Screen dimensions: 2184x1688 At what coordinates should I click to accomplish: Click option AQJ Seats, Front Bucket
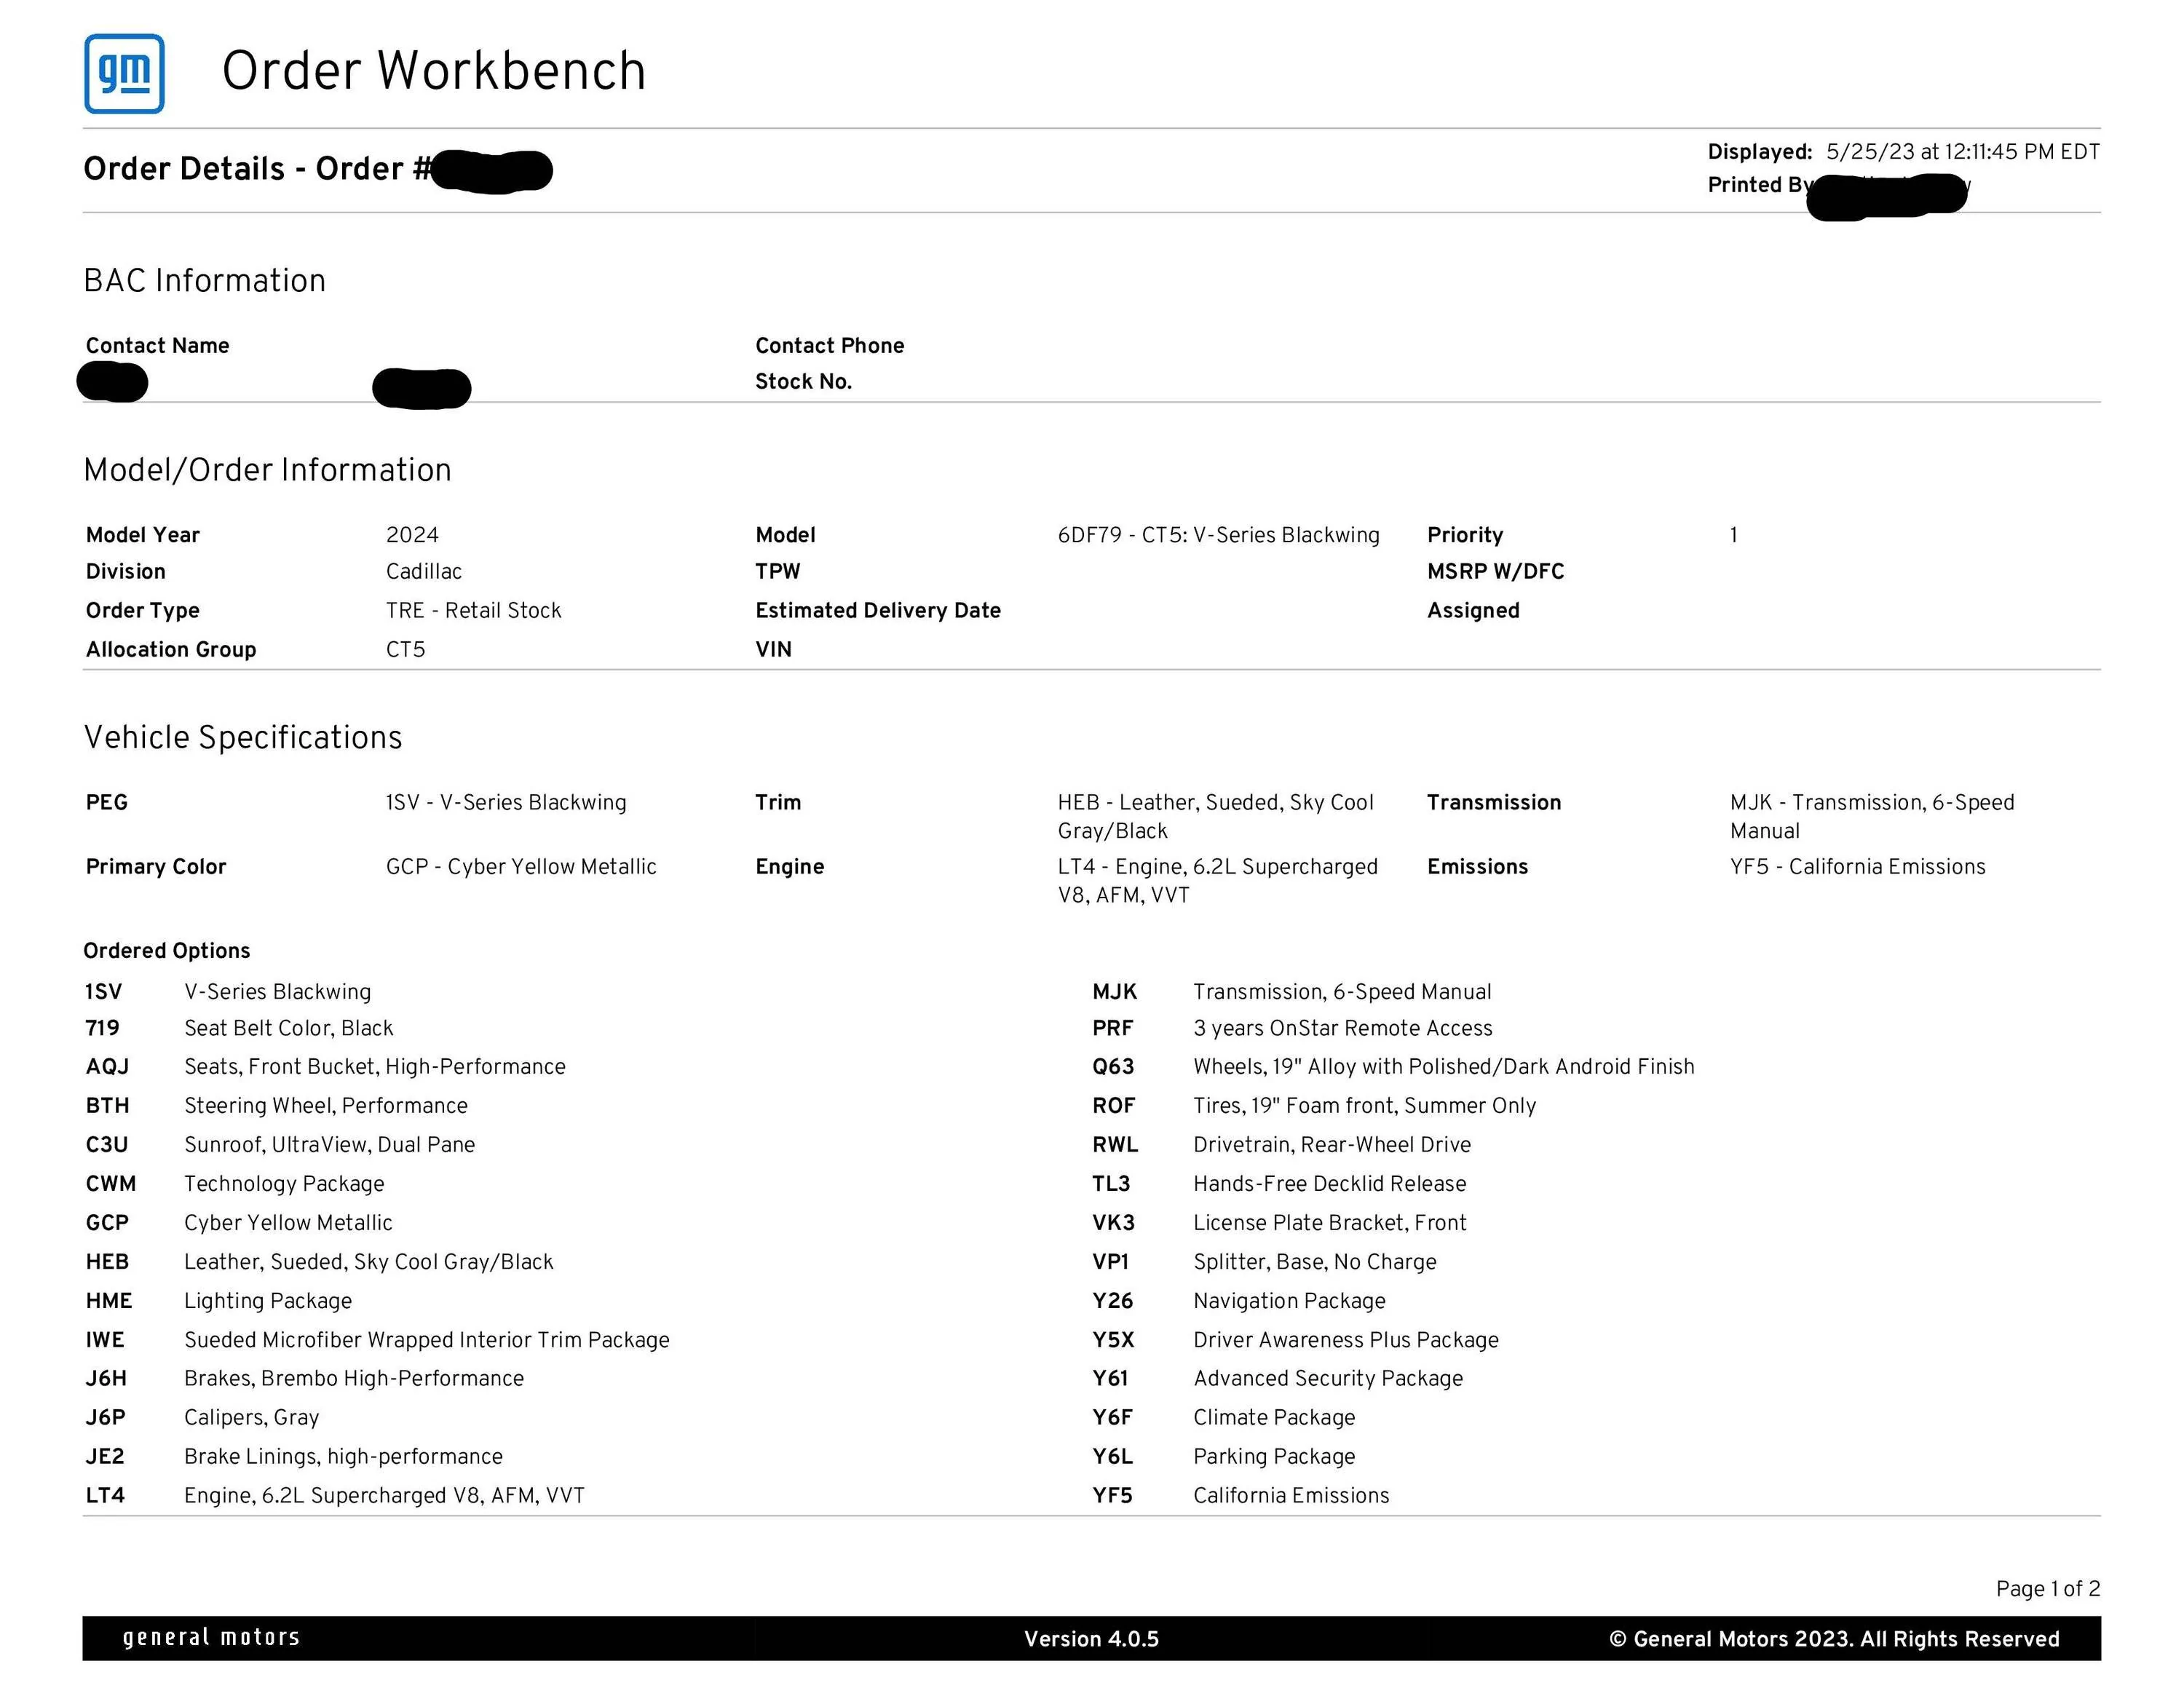point(326,1067)
